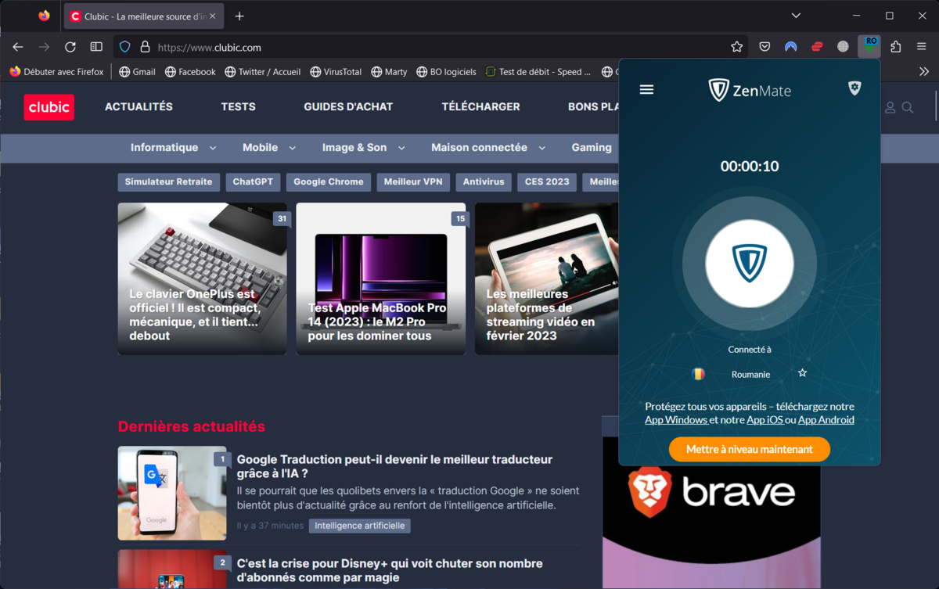Image resolution: width=939 pixels, height=589 pixels.
Task: Open a new tab
Action: click(x=239, y=16)
